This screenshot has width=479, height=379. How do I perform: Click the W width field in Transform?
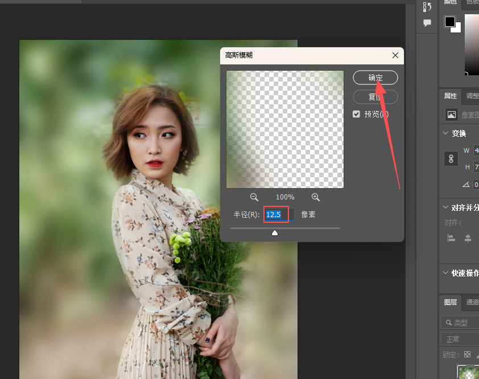476,150
